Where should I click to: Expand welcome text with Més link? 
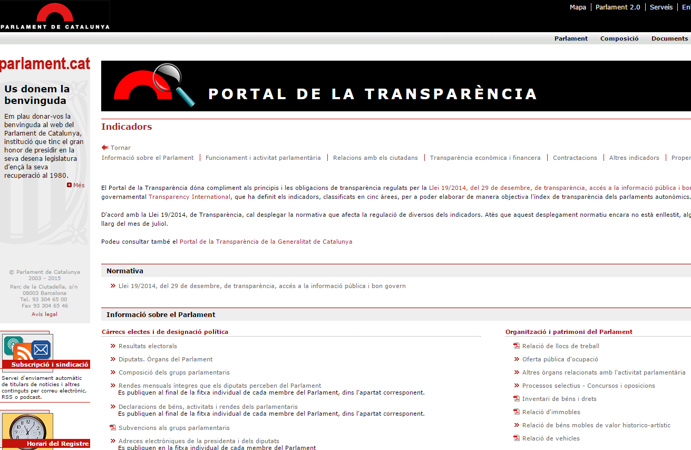pyautogui.click(x=76, y=185)
